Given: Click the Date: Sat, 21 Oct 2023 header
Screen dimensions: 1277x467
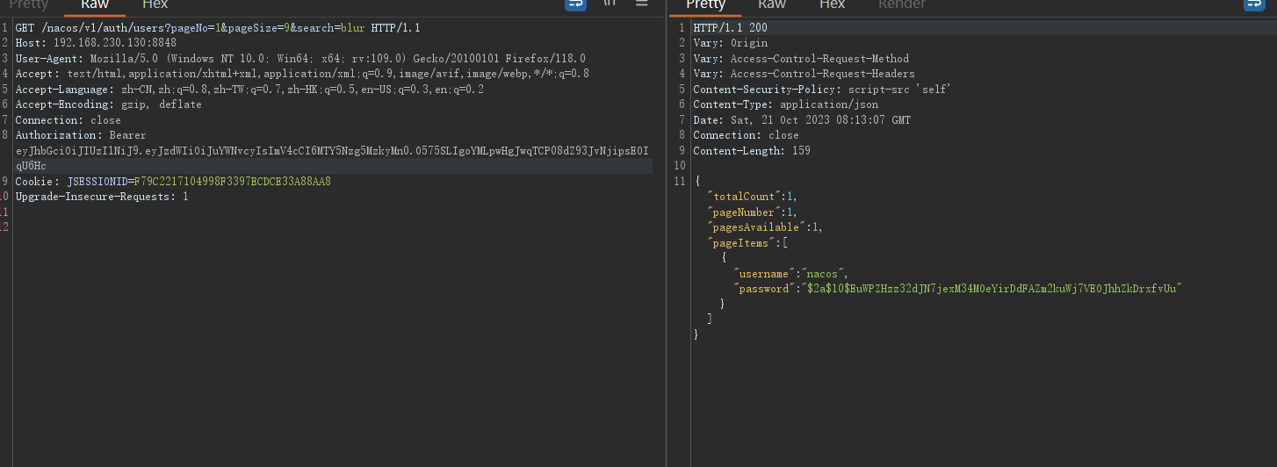Looking at the screenshot, I should 802,120.
